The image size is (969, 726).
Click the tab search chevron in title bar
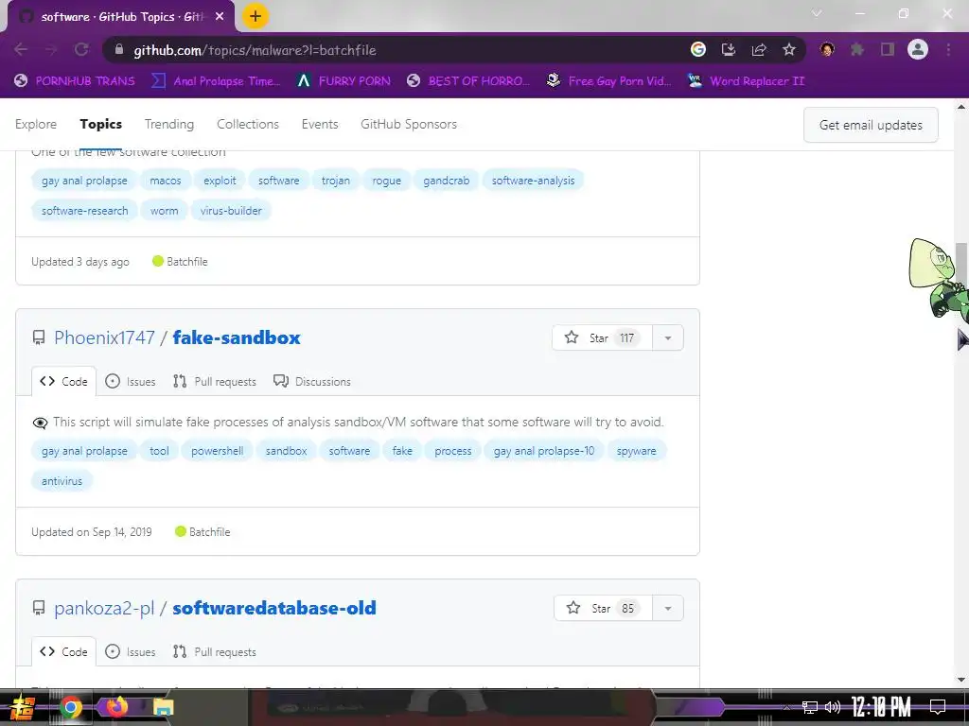click(x=817, y=13)
